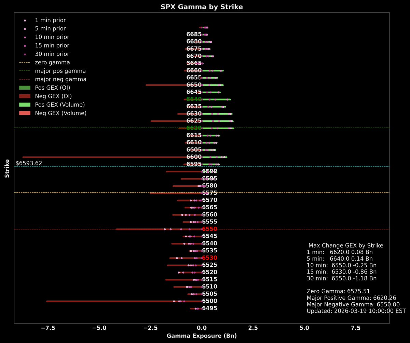Click the '15 min: 6530.0 -0.86 Bn' line
Viewport: 410px width, 343px height.
coord(342,272)
